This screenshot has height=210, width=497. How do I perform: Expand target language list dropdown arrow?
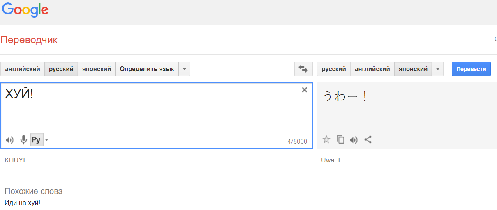pos(438,69)
